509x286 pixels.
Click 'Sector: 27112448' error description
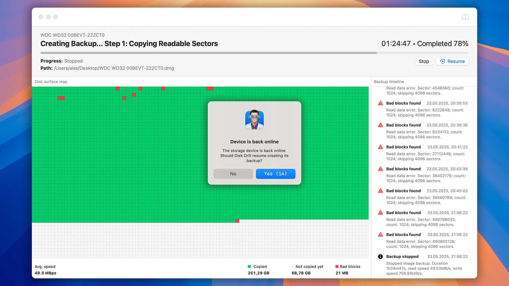point(426,156)
